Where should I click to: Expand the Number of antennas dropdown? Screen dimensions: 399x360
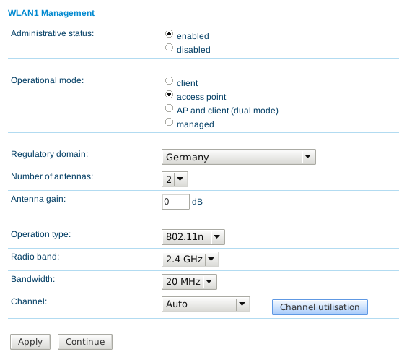click(x=175, y=179)
